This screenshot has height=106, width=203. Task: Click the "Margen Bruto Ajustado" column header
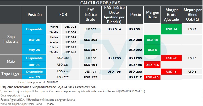pos(172,15)
